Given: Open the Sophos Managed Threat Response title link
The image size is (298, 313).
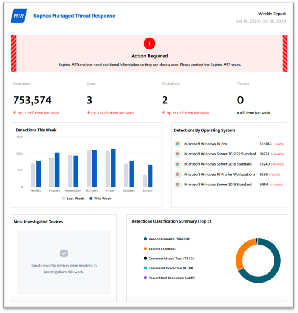Looking at the screenshot, I should coord(74,16).
